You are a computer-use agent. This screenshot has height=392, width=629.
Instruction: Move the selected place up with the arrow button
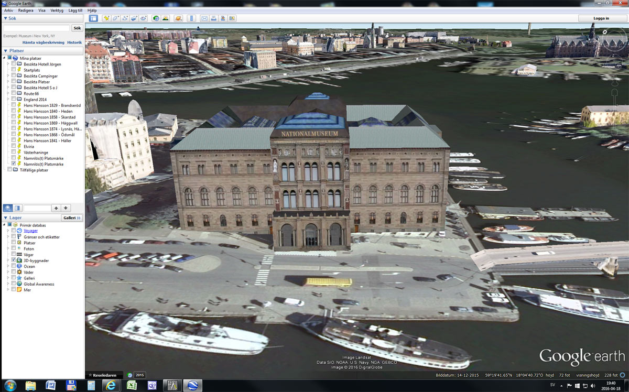pos(56,208)
